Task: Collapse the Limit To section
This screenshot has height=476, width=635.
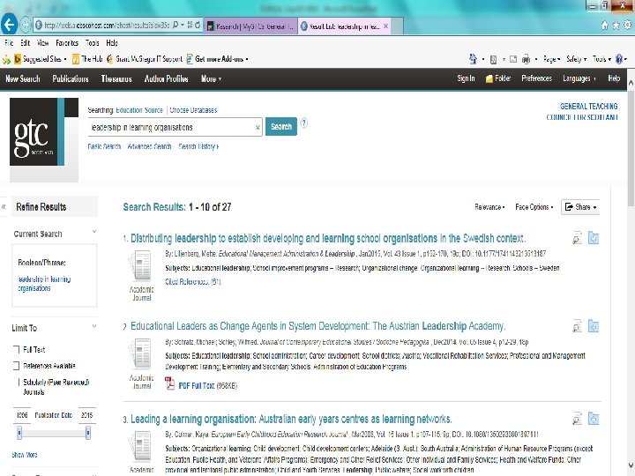Action: tap(94, 326)
